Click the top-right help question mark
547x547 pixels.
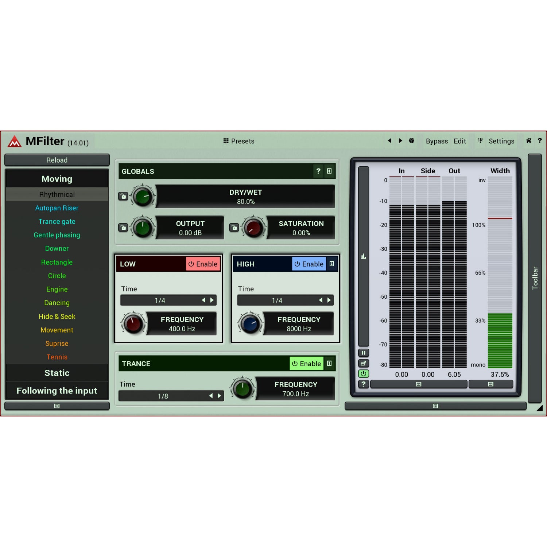pyautogui.click(x=540, y=141)
